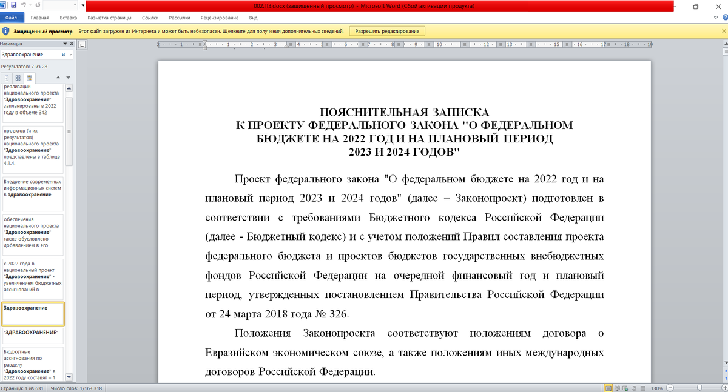The width and height of the screenshot is (728, 392).
Task: Click the Undo arrow icon
Action: [24, 6]
